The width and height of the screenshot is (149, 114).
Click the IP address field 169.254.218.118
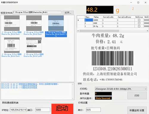coord(18,110)
